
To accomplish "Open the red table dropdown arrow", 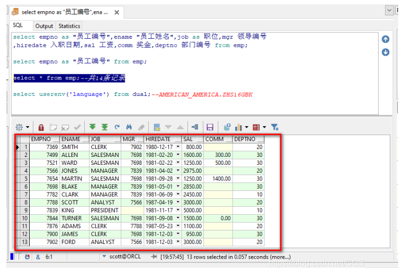I will coord(264,127).
